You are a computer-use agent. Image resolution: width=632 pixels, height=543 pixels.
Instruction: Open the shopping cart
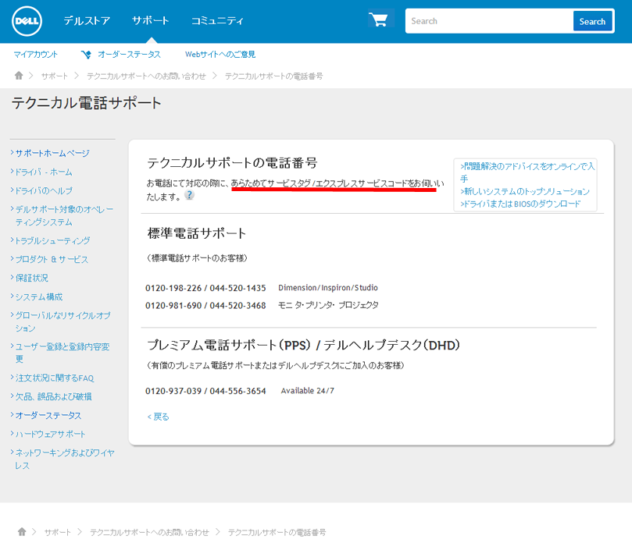pyautogui.click(x=379, y=21)
